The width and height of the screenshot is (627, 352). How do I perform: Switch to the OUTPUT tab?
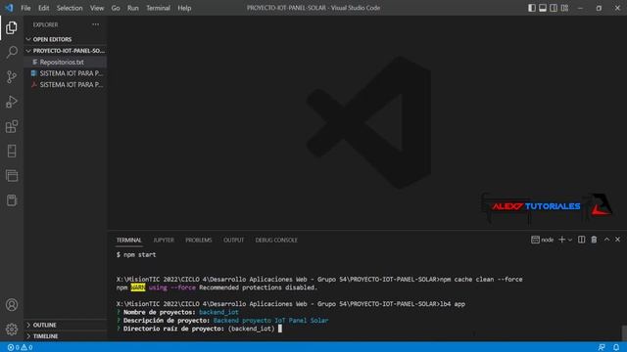[x=233, y=241]
